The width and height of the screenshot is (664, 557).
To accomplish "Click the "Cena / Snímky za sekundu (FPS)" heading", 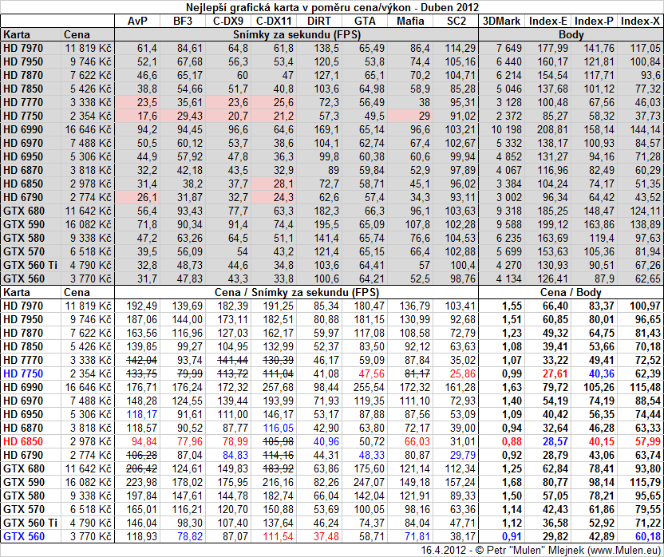I will (x=297, y=292).
